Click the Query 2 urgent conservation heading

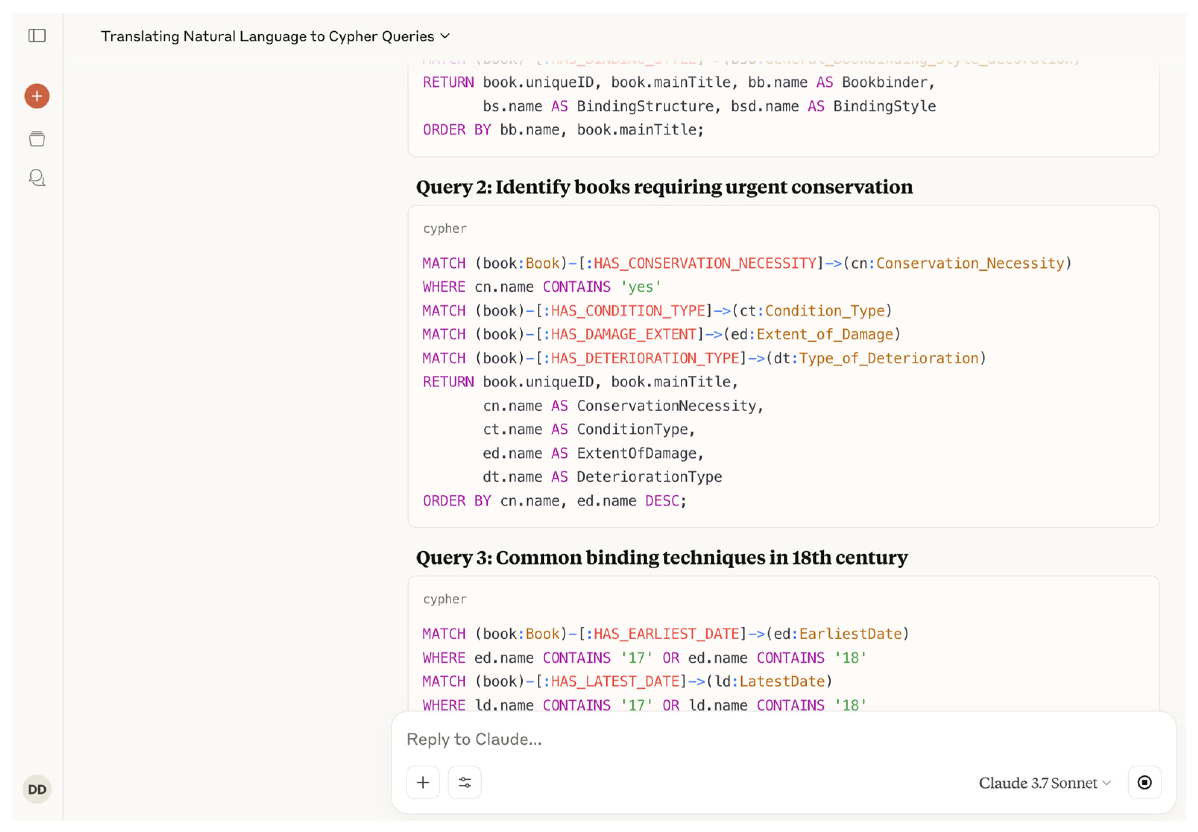coord(664,187)
